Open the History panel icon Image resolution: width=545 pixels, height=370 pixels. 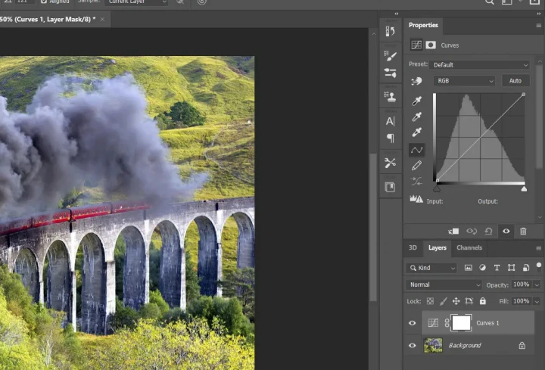[x=390, y=31]
